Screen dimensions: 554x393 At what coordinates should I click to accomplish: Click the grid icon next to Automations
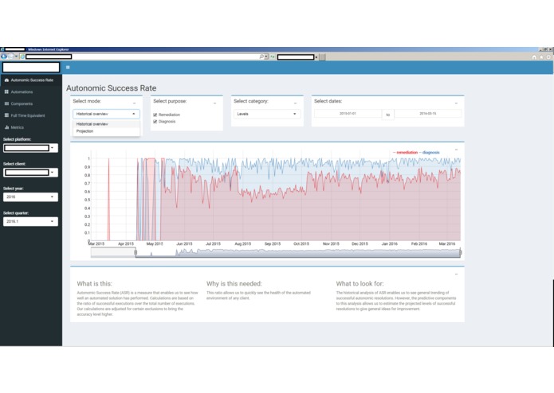(6, 91)
